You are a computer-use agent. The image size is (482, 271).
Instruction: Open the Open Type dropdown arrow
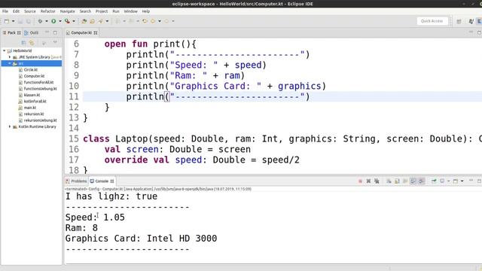(107, 21)
